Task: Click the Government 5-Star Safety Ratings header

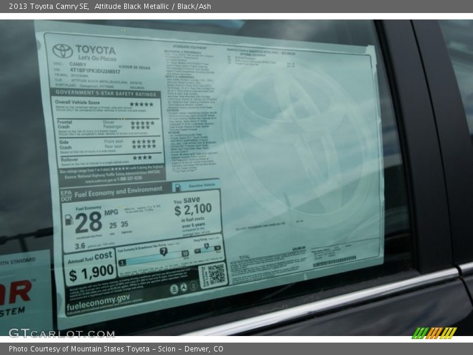Action: click(x=106, y=93)
